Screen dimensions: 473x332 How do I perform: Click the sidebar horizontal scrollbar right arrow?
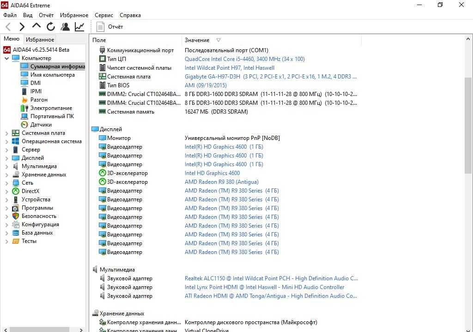81,330
